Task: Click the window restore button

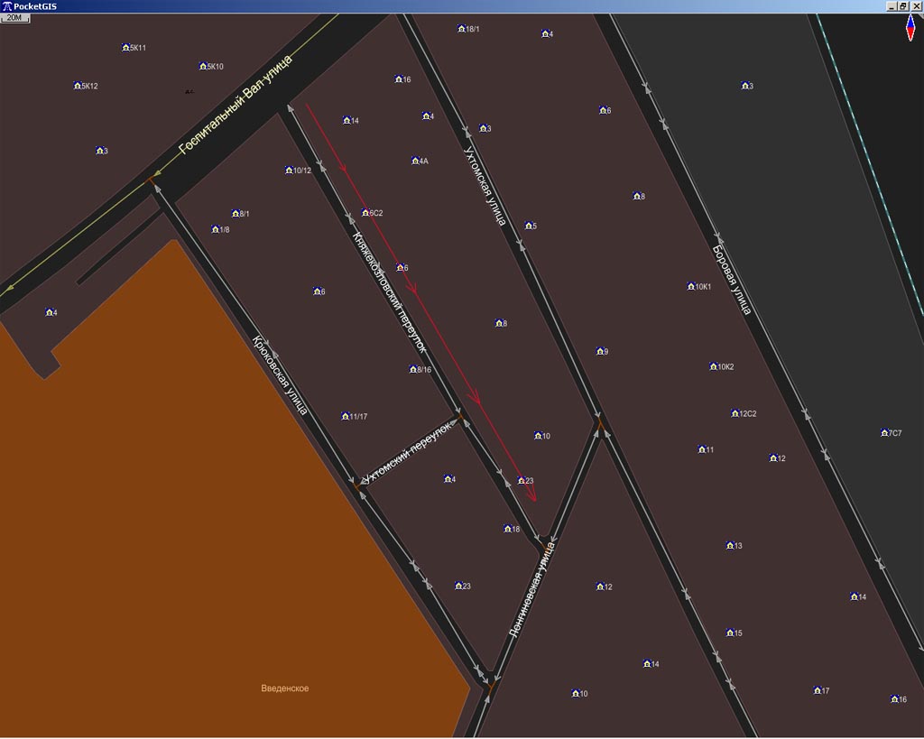Action: (903, 5)
